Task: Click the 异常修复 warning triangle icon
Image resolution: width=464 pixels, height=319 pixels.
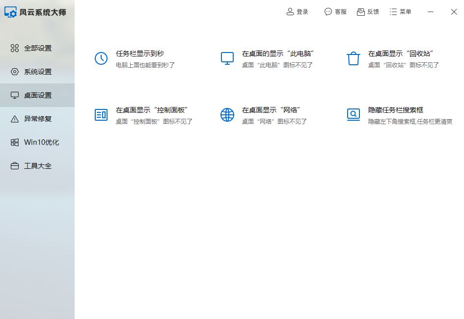Action: [15, 119]
